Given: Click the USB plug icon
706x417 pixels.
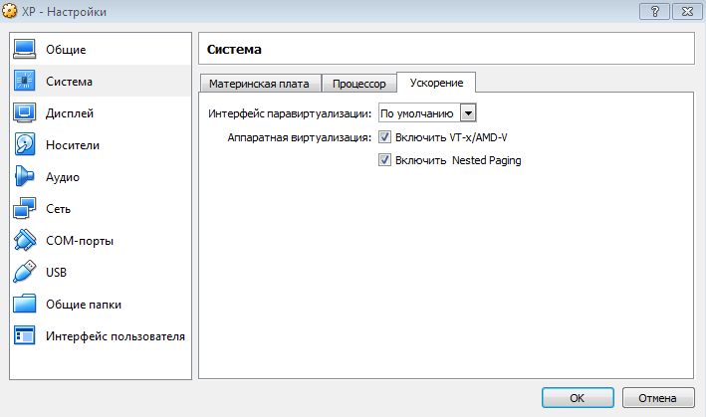Looking at the screenshot, I should [x=25, y=272].
